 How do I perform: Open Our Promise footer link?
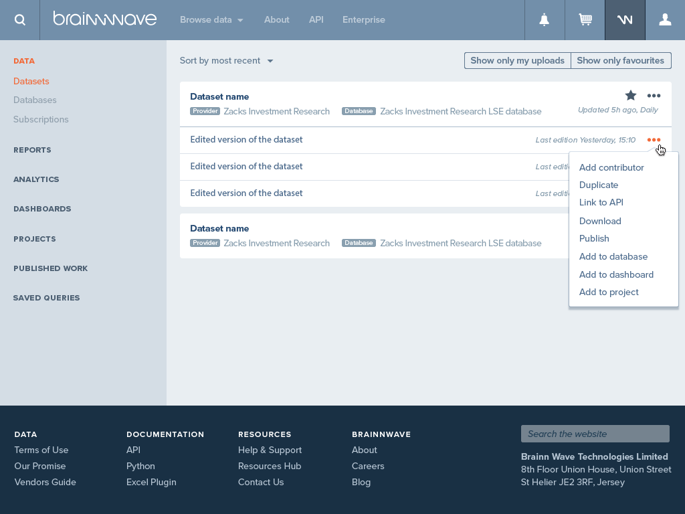(x=39, y=466)
